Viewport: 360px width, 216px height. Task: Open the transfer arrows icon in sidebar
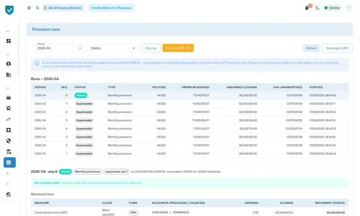click(9, 119)
